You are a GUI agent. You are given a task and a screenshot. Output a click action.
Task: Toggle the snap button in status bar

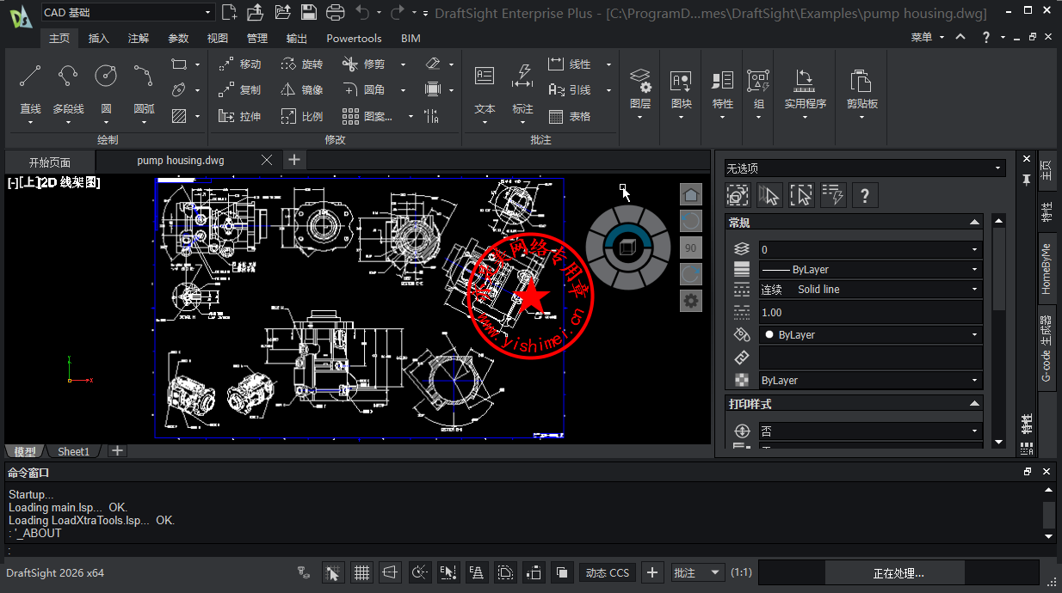point(333,572)
